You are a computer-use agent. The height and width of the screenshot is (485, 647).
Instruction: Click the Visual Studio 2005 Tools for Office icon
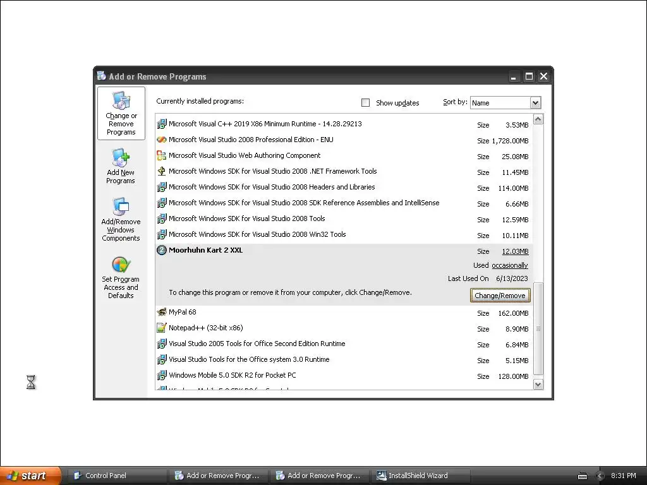pyautogui.click(x=162, y=344)
